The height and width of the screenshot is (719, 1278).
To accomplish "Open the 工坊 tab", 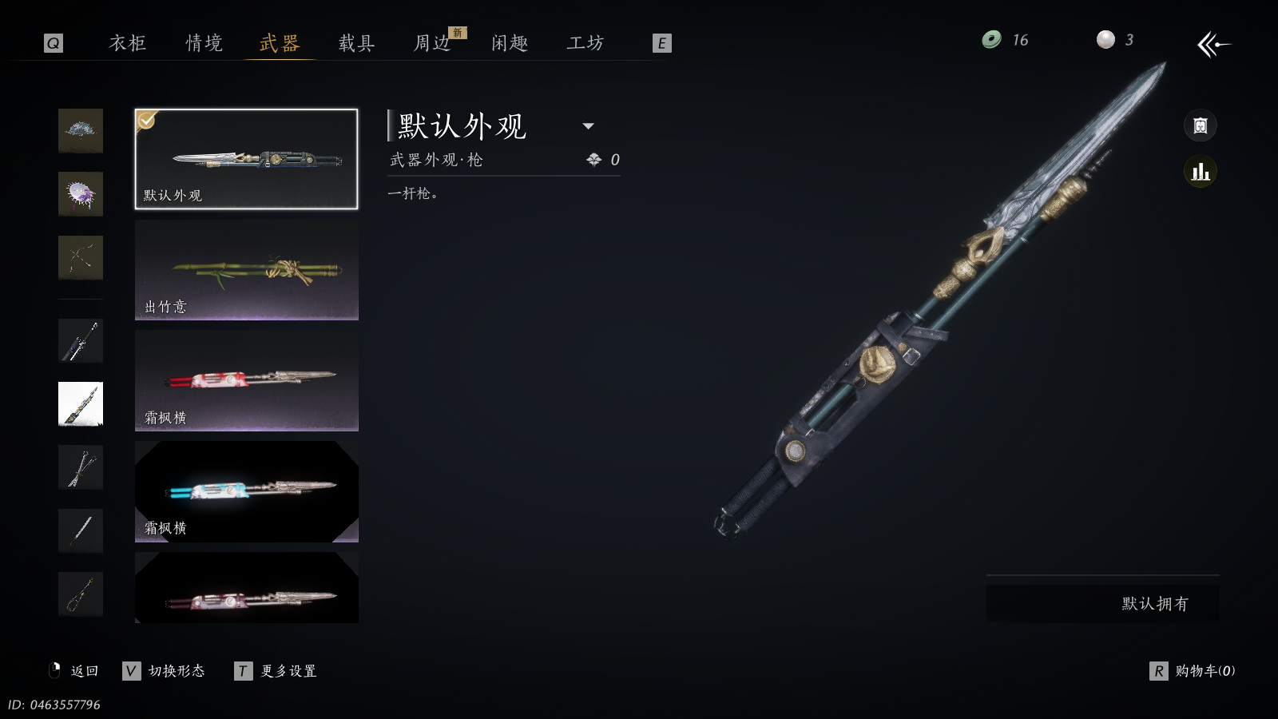I will [585, 43].
